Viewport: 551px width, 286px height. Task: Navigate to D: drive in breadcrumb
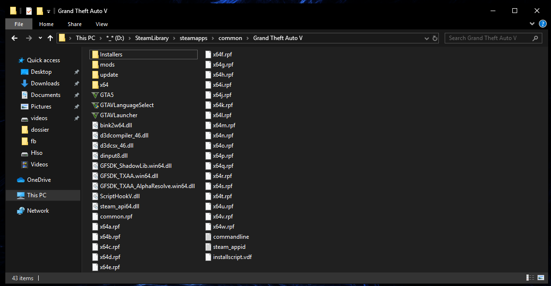coord(115,38)
